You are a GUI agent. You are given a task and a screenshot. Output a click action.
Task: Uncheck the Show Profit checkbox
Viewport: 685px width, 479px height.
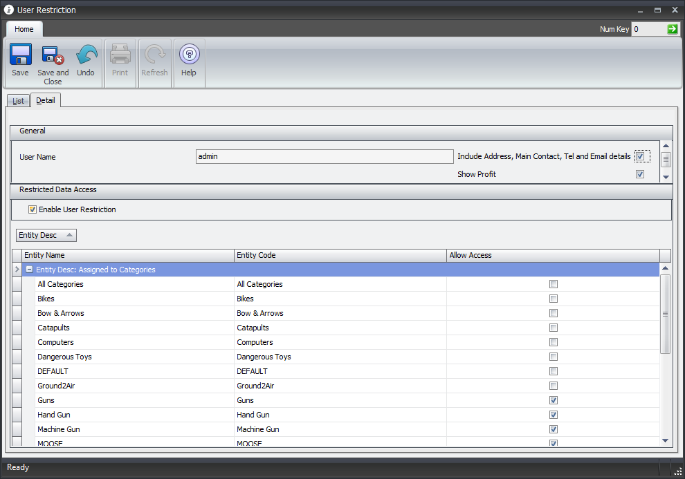click(640, 174)
